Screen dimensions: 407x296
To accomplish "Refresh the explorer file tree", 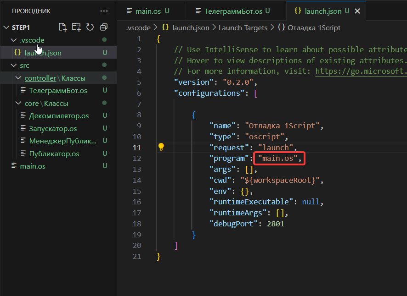I will coord(90,27).
